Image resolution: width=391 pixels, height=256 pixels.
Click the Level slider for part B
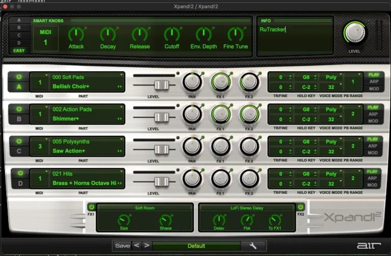point(162,117)
